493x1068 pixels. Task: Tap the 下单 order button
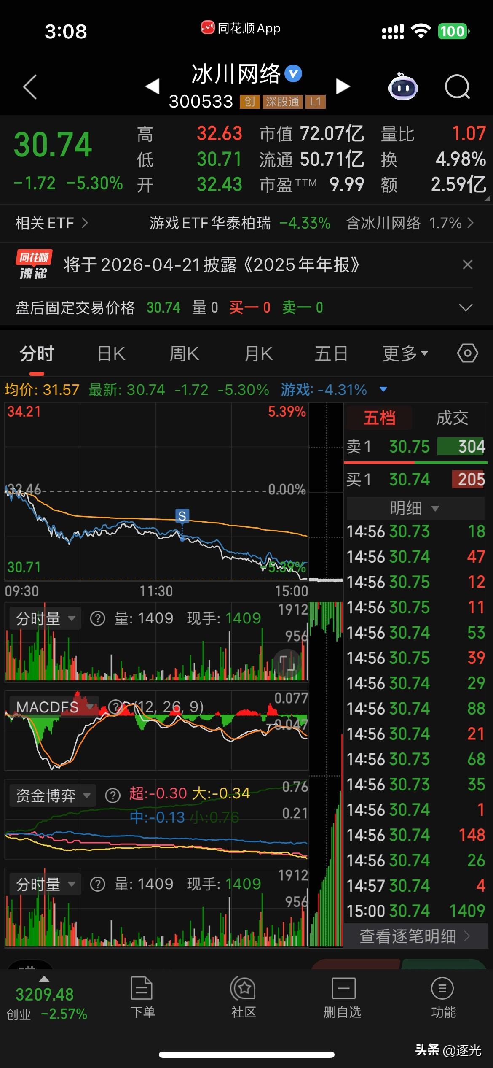(x=142, y=998)
